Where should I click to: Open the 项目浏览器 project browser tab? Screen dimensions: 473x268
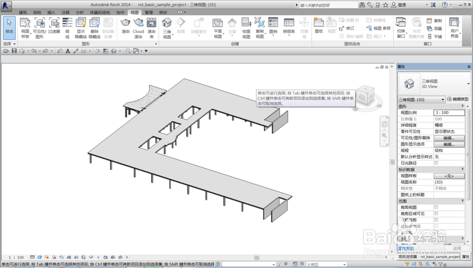pos(429,257)
